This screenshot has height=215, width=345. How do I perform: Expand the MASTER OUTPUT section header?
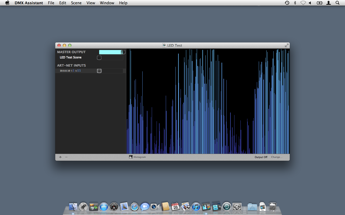coord(71,52)
